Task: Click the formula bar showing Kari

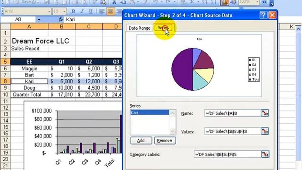Action: 93,19
